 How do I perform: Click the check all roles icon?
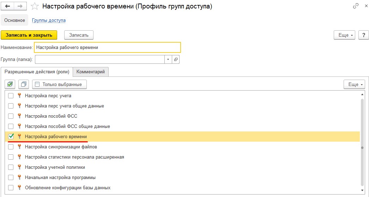coord(10,84)
